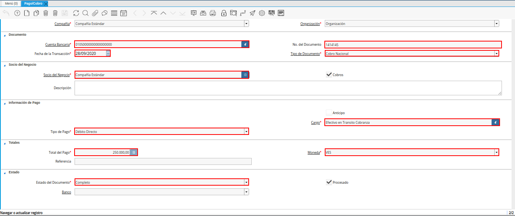Open Zoom Across folder magnifier icon
The width and height of the screenshot is (515, 216).
(x=234, y=13)
